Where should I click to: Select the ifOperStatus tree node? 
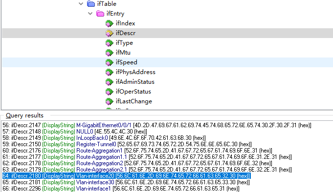pos(133,92)
